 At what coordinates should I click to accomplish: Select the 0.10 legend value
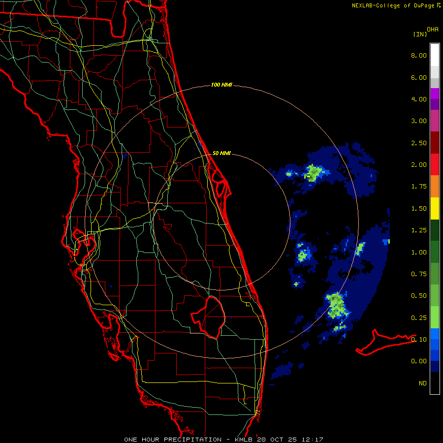click(x=419, y=340)
